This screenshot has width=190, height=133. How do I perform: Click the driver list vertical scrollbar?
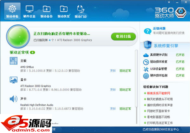point(137,79)
